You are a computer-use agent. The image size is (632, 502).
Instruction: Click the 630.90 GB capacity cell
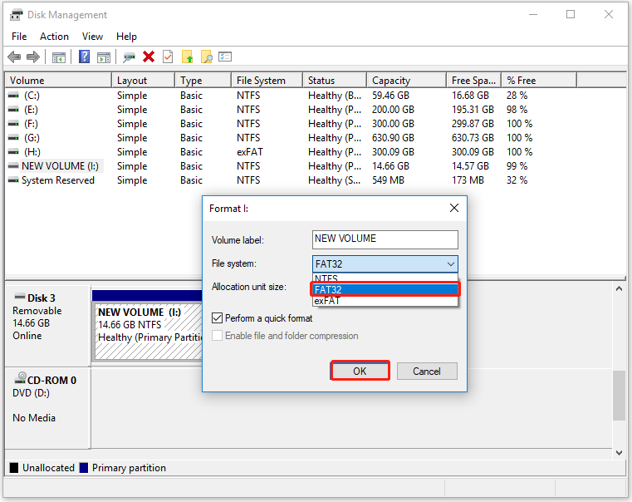click(393, 138)
